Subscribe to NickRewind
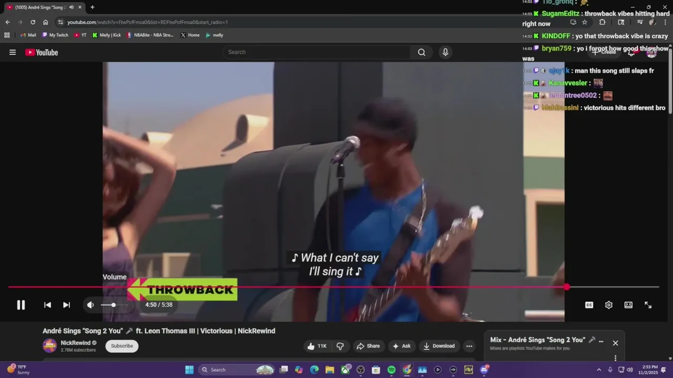Viewport: 673px width, 378px height. pyautogui.click(x=122, y=346)
